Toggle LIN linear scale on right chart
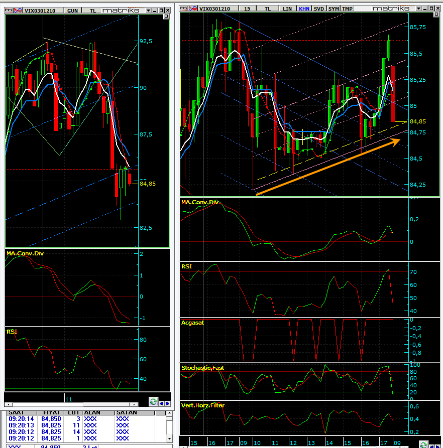 (287, 8)
